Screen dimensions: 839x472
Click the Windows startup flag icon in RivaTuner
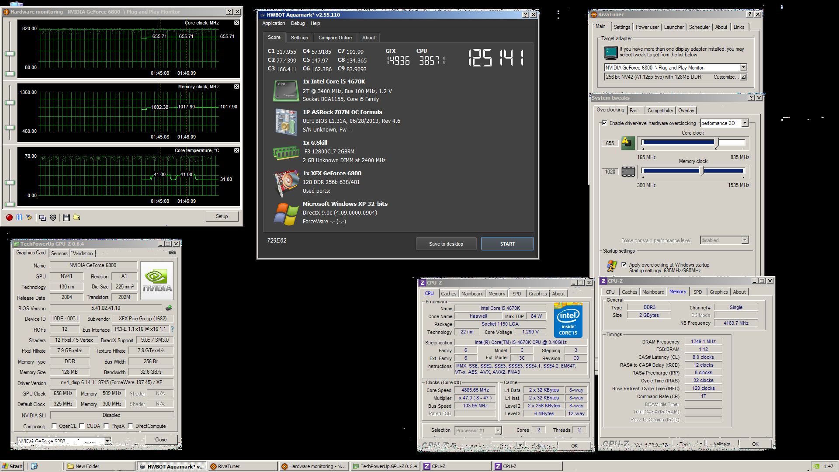click(x=612, y=265)
